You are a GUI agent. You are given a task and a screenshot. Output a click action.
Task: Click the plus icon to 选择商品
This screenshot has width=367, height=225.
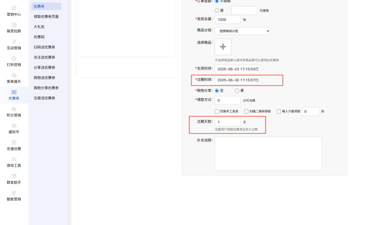223,47
